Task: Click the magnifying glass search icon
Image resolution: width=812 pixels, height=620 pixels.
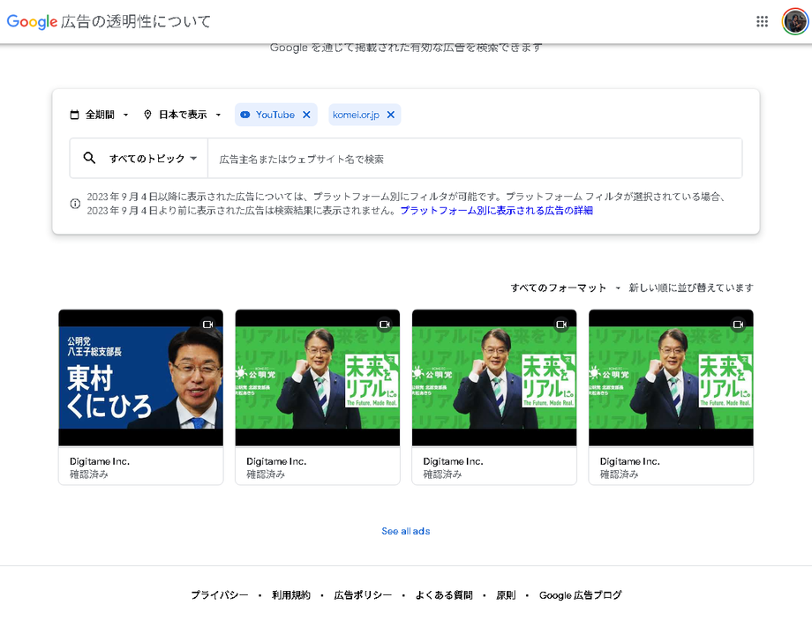Action: click(x=90, y=159)
